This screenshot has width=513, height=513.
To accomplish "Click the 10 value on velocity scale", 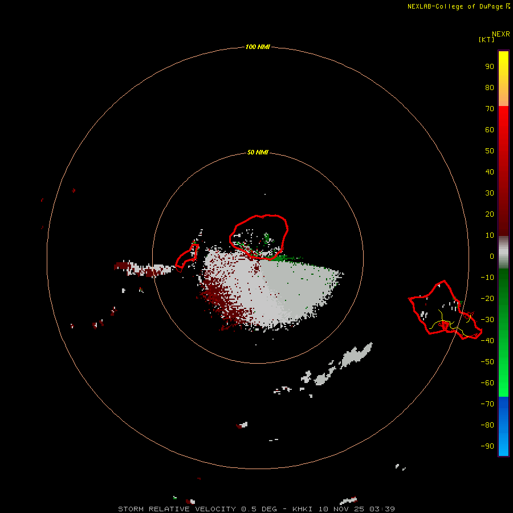I will tap(490, 235).
